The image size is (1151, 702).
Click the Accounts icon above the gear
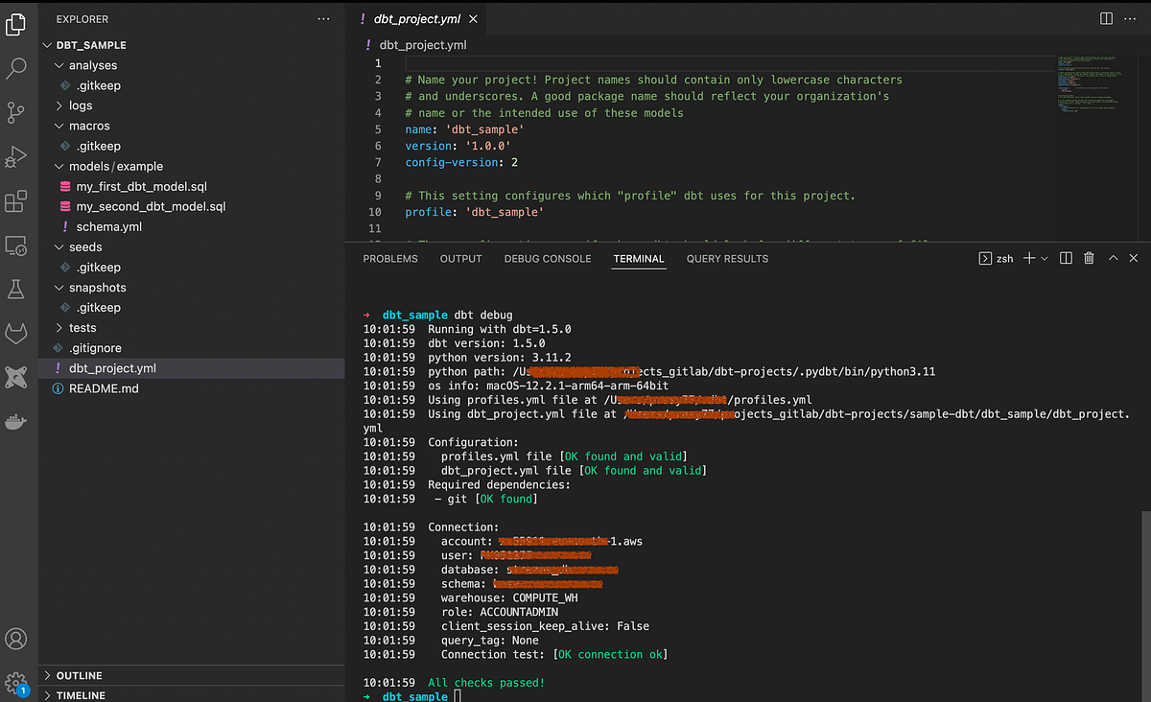point(15,638)
